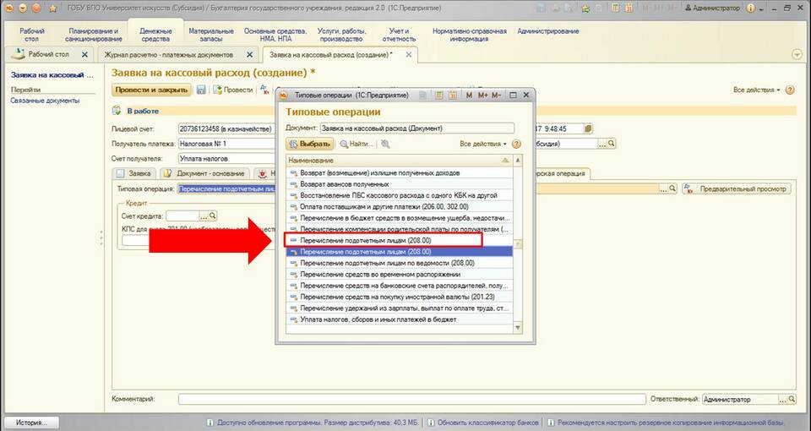Click magnifier icon next to Типовая операция field
811x431 pixels.
click(x=672, y=188)
